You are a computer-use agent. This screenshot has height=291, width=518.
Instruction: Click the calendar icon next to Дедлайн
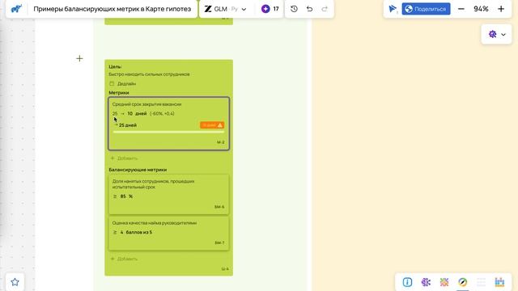(x=112, y=84)
